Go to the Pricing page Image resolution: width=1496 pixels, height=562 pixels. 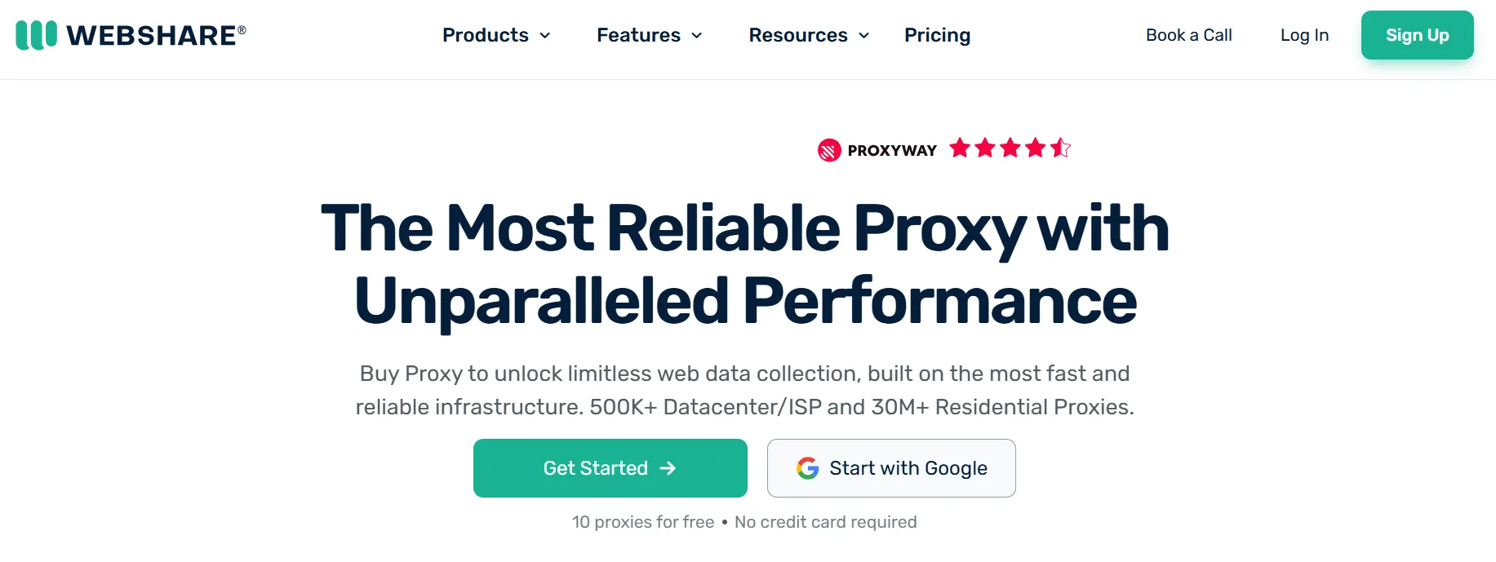(937, 35)
